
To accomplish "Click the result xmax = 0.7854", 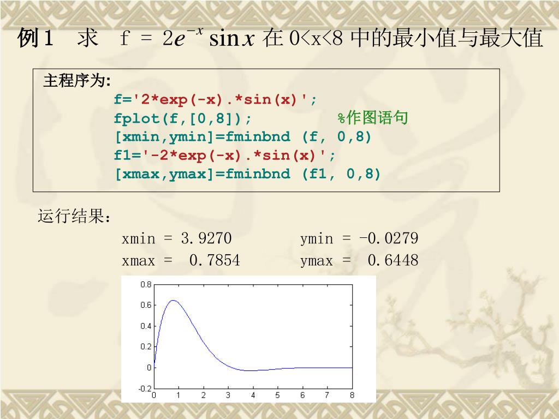I will (x=181, y=260).
